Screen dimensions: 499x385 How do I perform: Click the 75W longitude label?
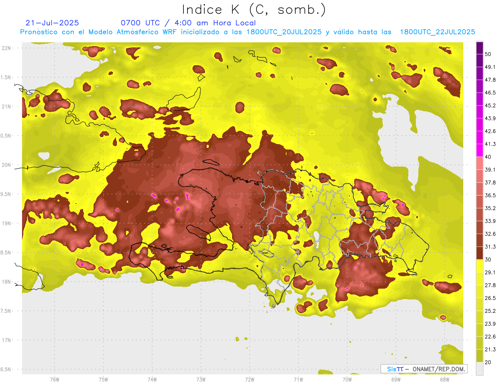point(104,379)
